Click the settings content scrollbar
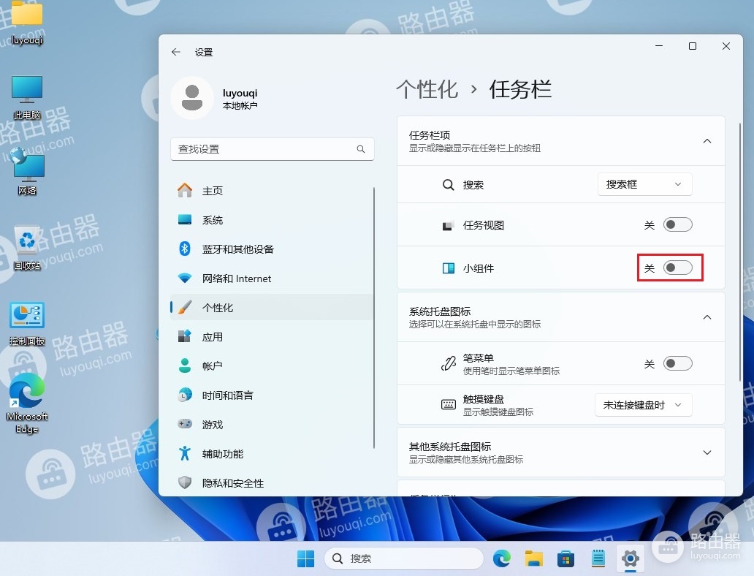This screenshot has width=754, height=576. (x=740, y=252)
